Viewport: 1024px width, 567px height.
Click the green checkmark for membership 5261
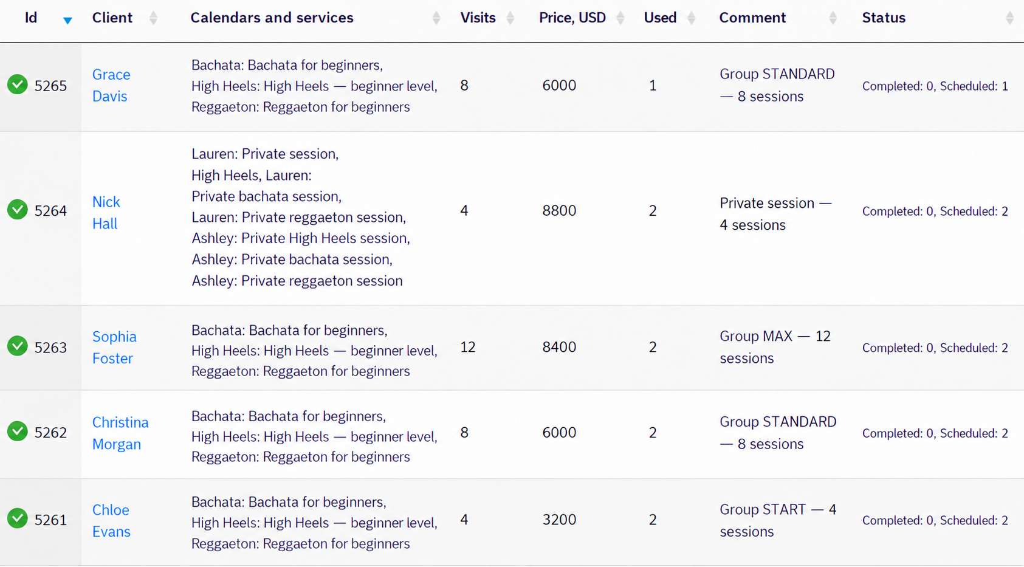(18, 518)
